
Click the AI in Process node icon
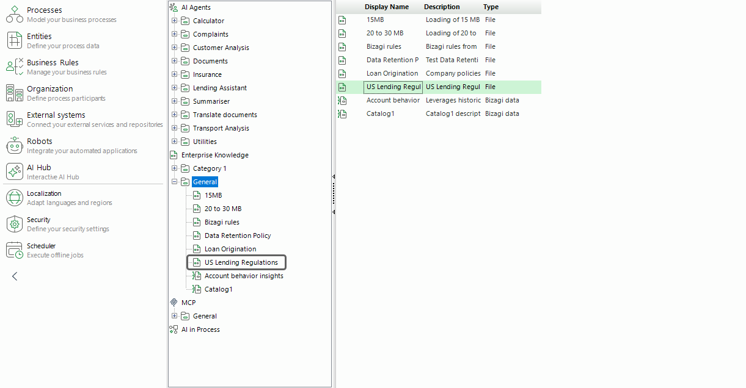click(x=174, y=329)
